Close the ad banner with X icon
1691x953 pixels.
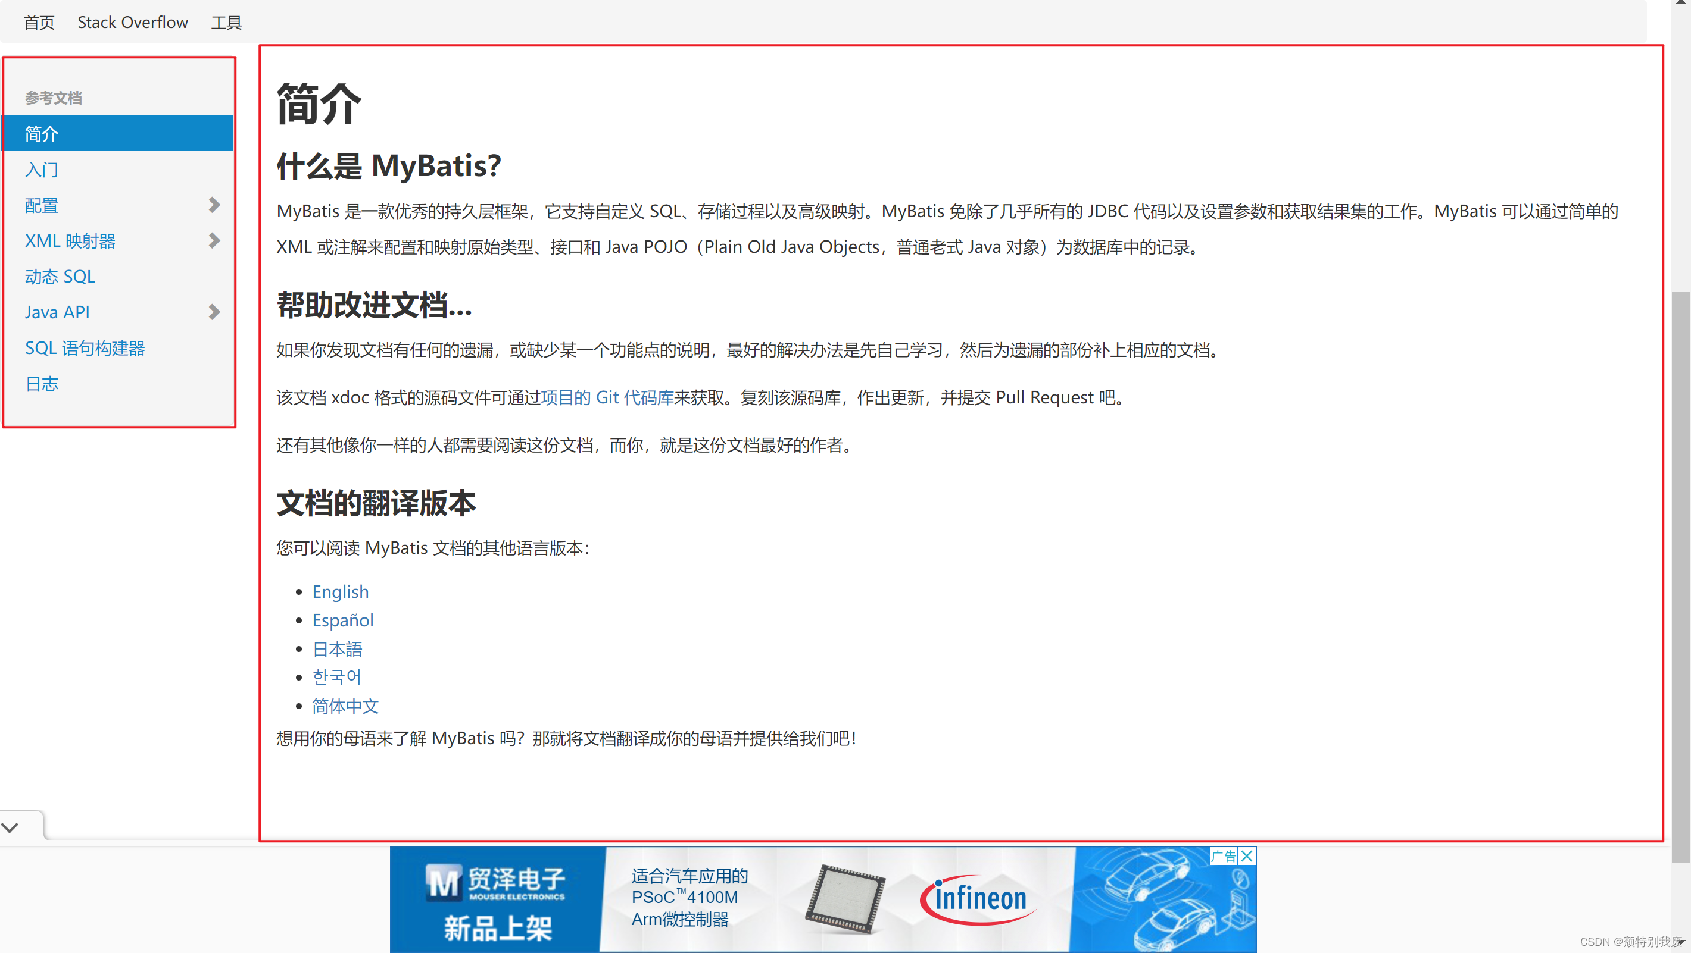coord(1247,856)
